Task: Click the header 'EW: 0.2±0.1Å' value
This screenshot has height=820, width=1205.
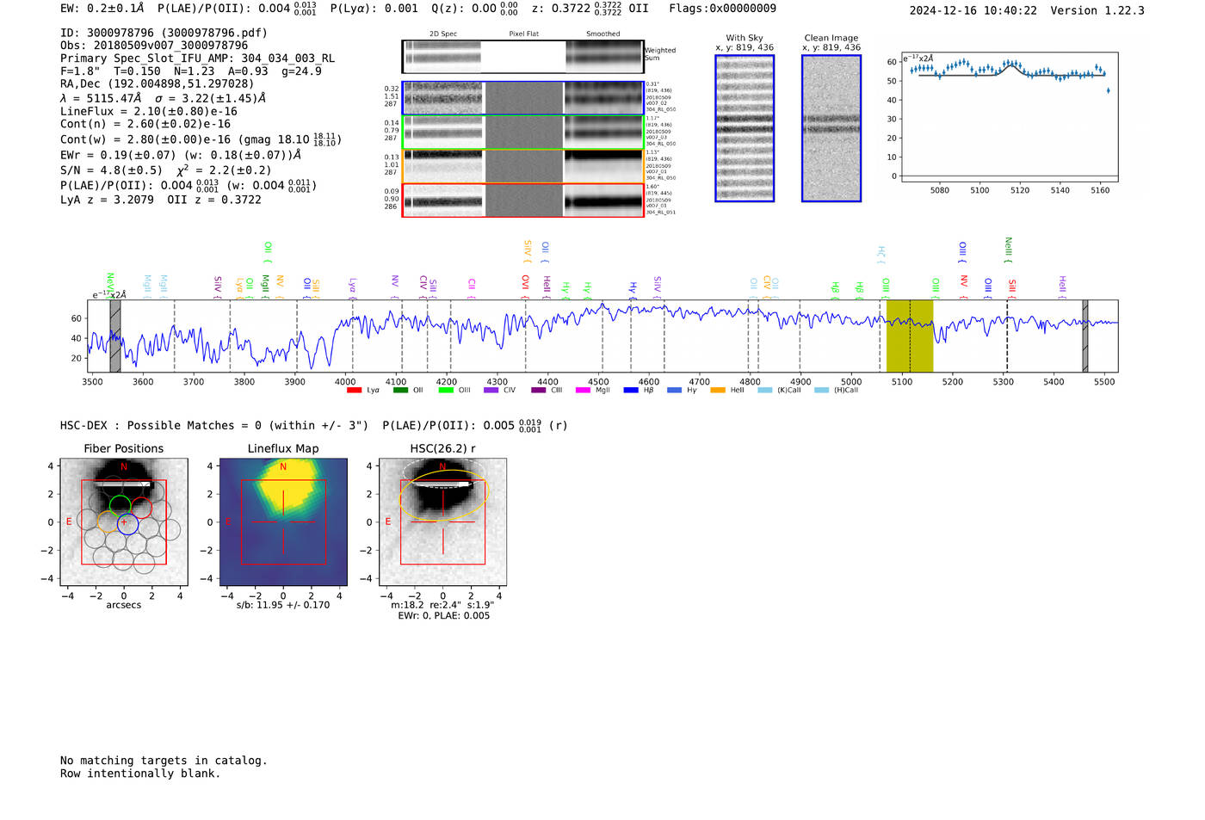Action: coord(102,9)
